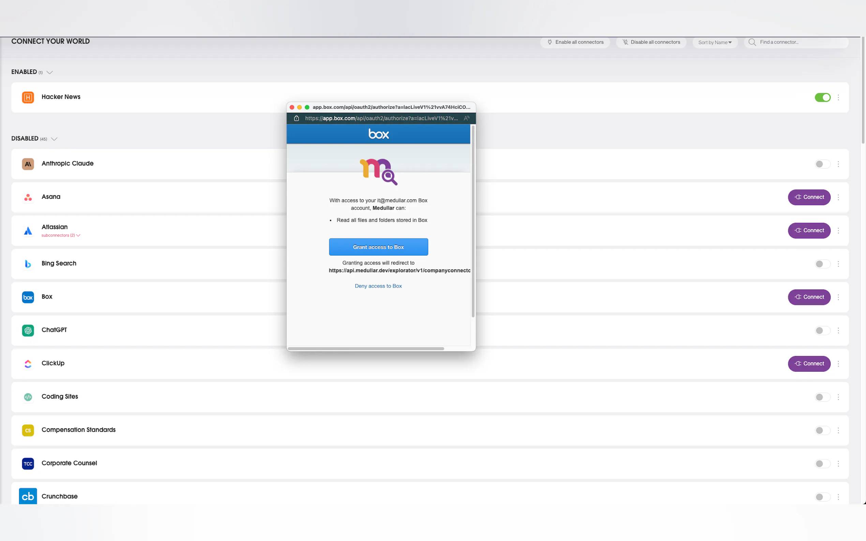Click the search magnifier icon
This screenshot has width=866, height=541.
click(x=752, y=42)
